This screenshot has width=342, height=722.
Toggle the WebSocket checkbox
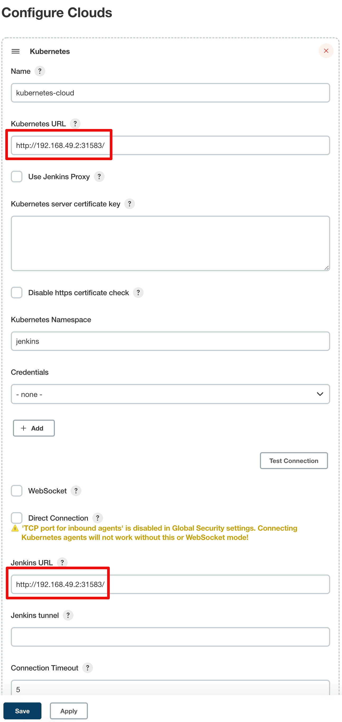click(x=17, y=491)
